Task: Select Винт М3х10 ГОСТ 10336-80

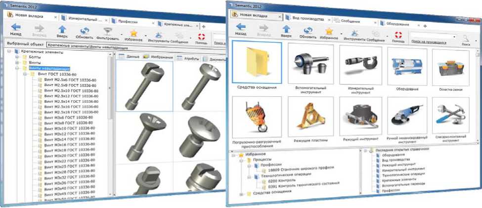Action: [x=70, y=128]
